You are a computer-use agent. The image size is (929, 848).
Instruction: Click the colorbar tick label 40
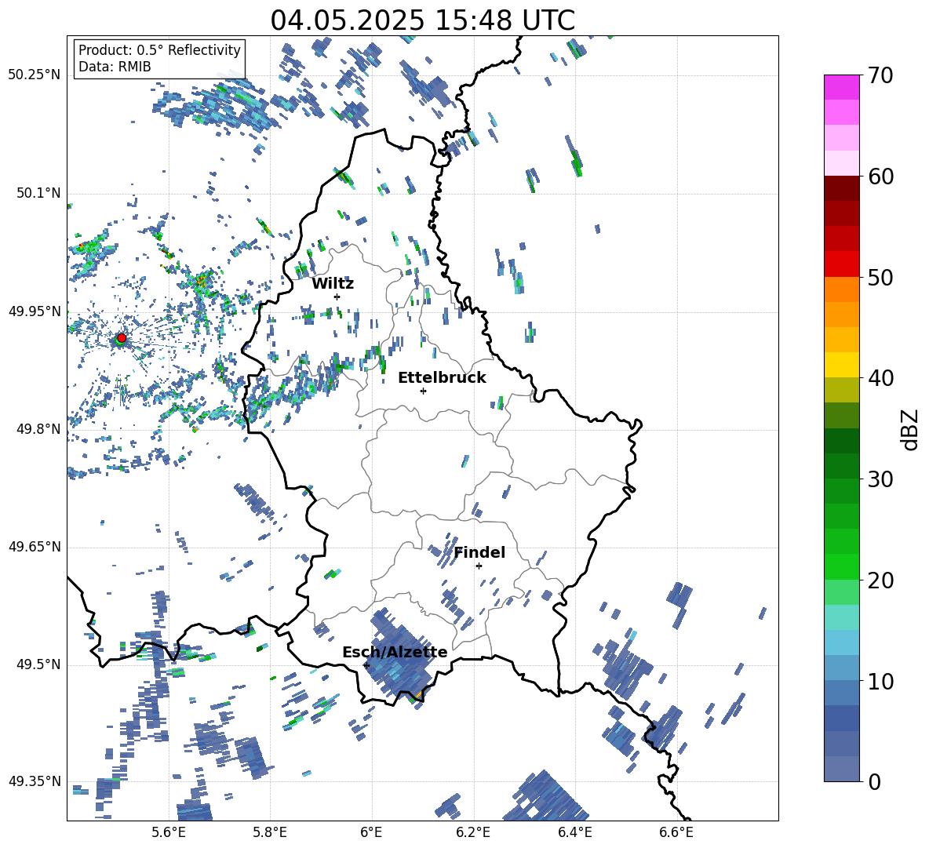tap(880, 378)
